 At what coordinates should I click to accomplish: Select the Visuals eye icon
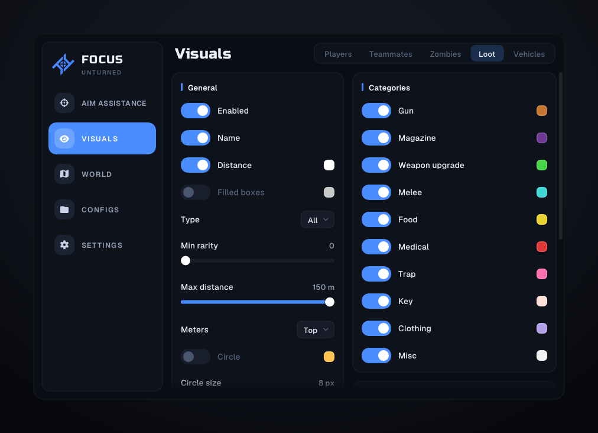(64, 138)
